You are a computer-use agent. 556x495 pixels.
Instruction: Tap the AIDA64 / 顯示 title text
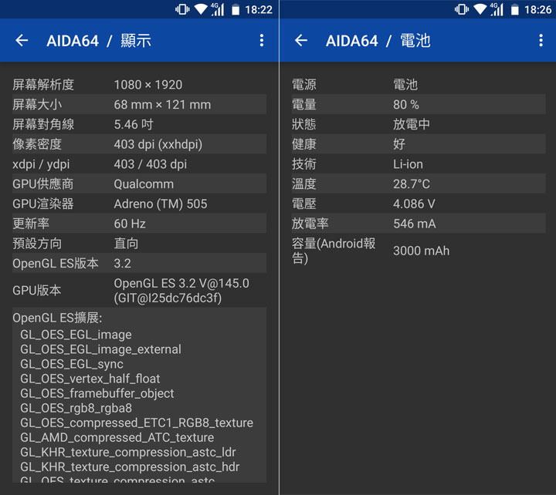tap(99, 41)
